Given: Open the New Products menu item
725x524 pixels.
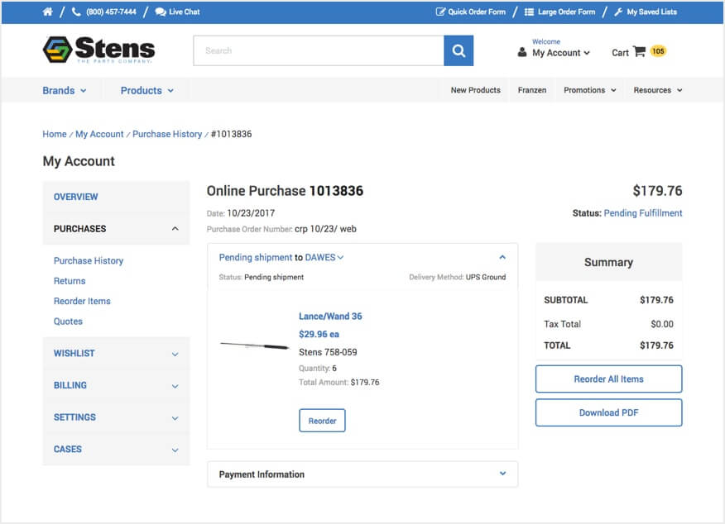Looking at the screenshot, I should (475, 90).
